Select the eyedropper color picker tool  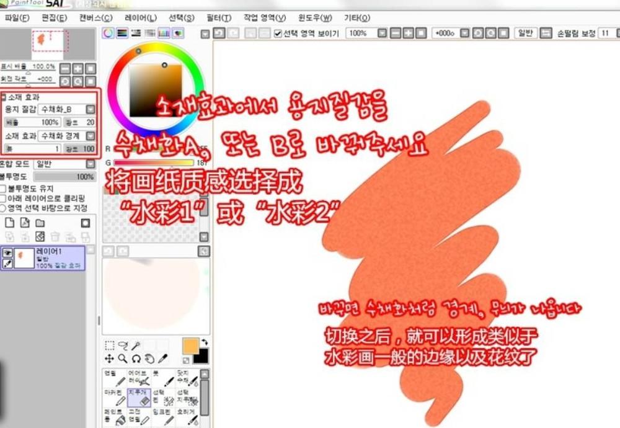pyautogui.click(x=163, y=359)
